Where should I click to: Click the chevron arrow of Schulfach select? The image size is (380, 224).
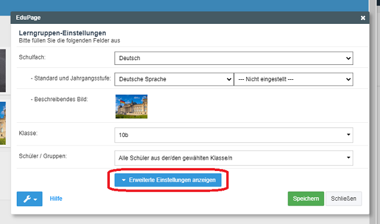pos(348,58)
